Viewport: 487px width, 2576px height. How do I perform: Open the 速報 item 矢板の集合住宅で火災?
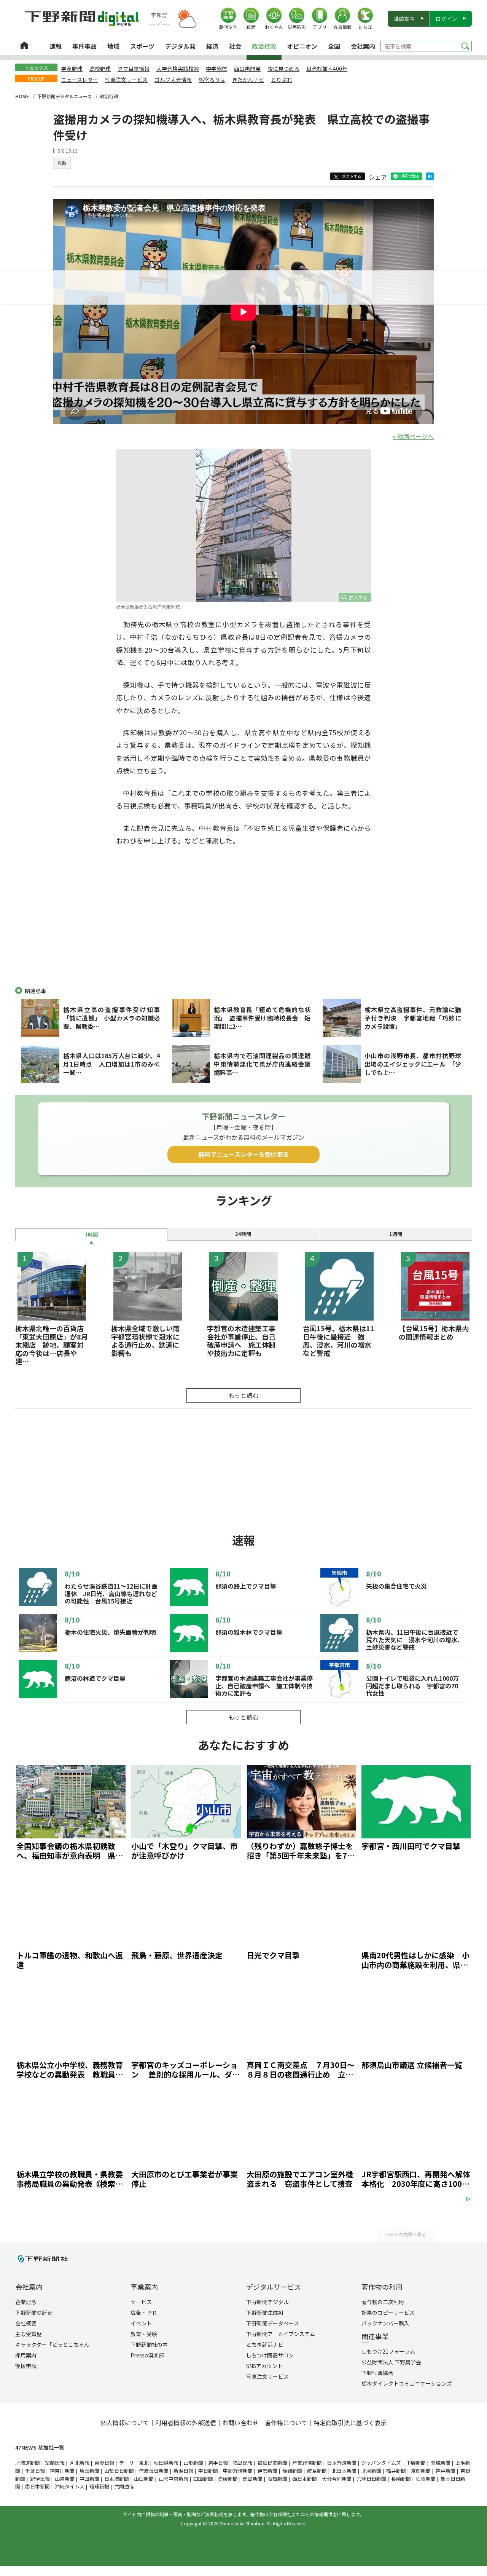(x=396, y=1586)
